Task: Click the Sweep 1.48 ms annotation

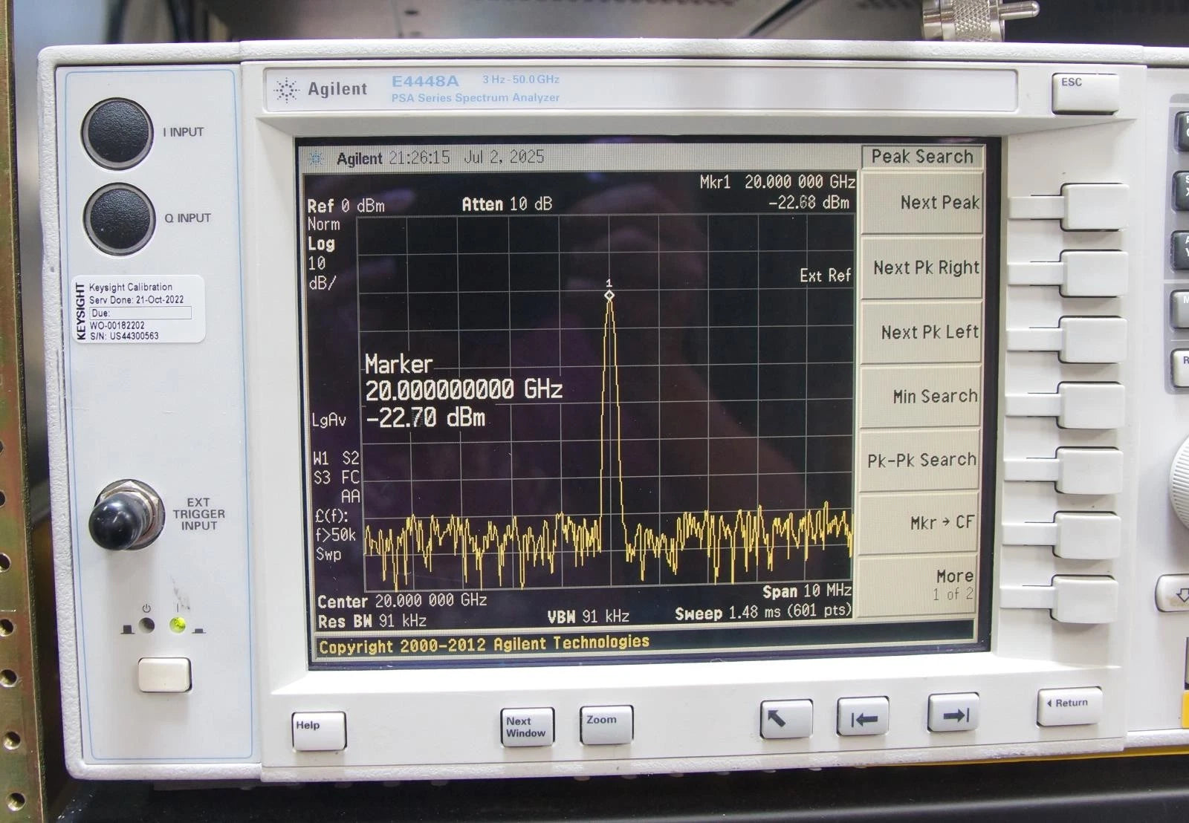Action: click(x=762, y=612)
